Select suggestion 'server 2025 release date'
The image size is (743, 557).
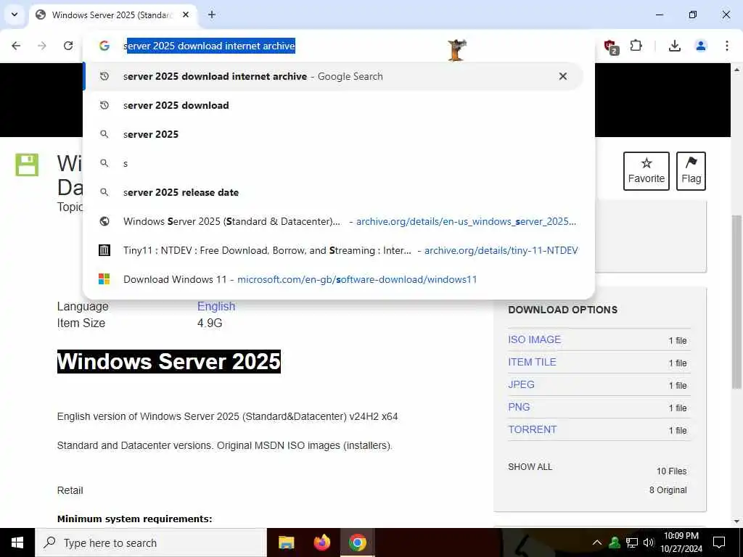coord(333,192)
